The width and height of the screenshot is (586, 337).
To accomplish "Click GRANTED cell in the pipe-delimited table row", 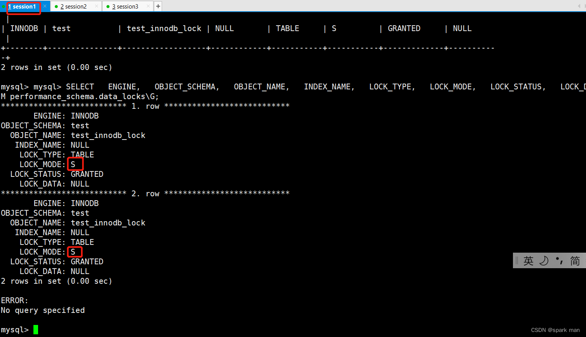I will tap(404, 28).
